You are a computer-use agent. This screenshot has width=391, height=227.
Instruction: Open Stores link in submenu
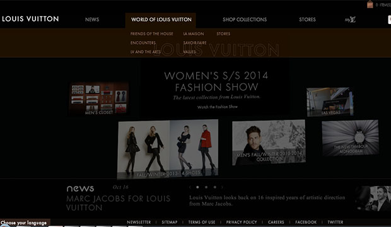point(223,33)
